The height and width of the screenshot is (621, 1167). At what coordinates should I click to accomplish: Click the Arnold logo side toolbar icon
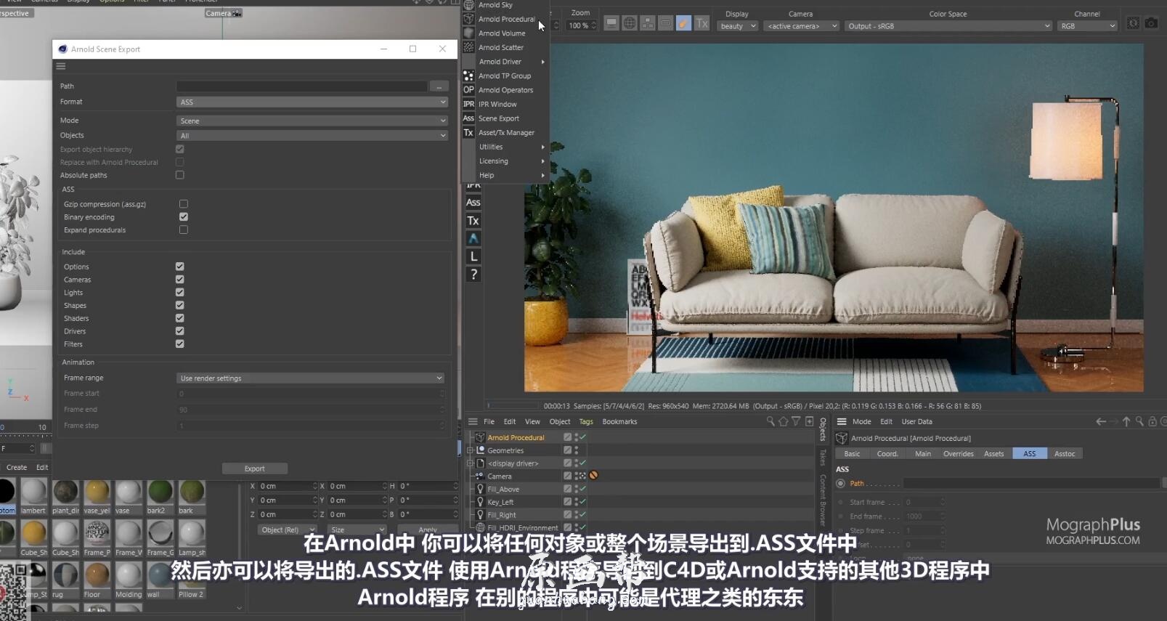[473, 238]
